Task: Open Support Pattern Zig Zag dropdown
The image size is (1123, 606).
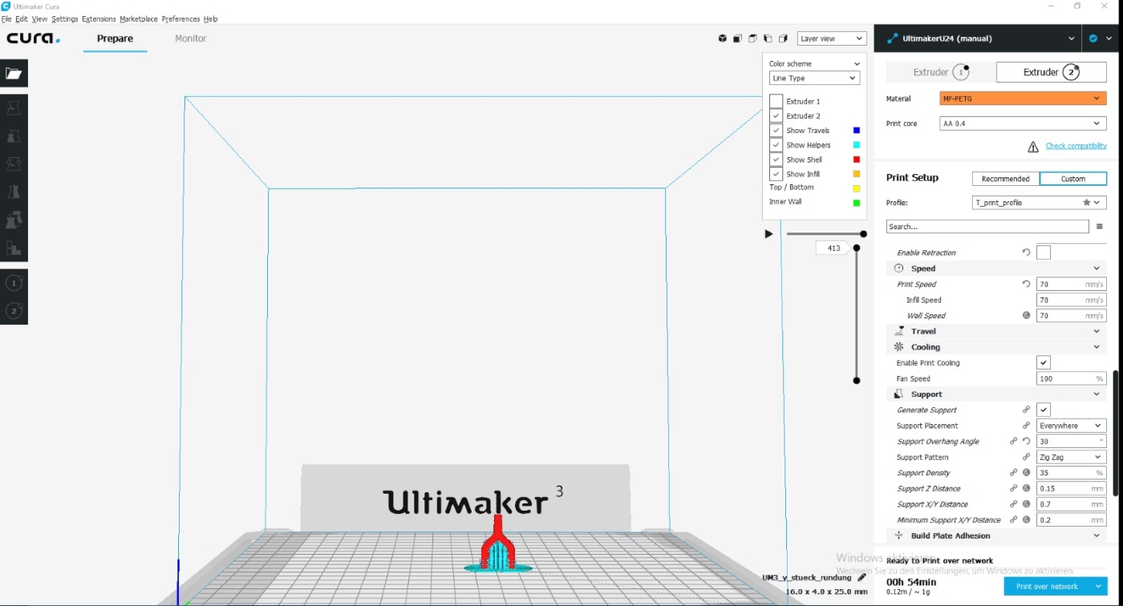Action: click(x=1071, y=457)
